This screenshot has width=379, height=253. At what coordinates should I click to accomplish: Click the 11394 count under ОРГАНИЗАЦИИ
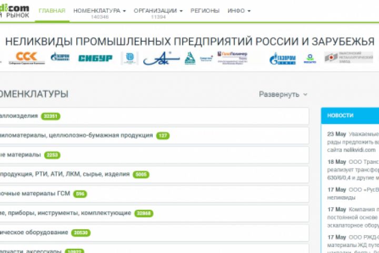[x=158, y=17]
